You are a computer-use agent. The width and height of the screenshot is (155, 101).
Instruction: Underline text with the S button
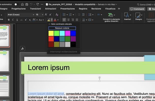click(17, 20)
